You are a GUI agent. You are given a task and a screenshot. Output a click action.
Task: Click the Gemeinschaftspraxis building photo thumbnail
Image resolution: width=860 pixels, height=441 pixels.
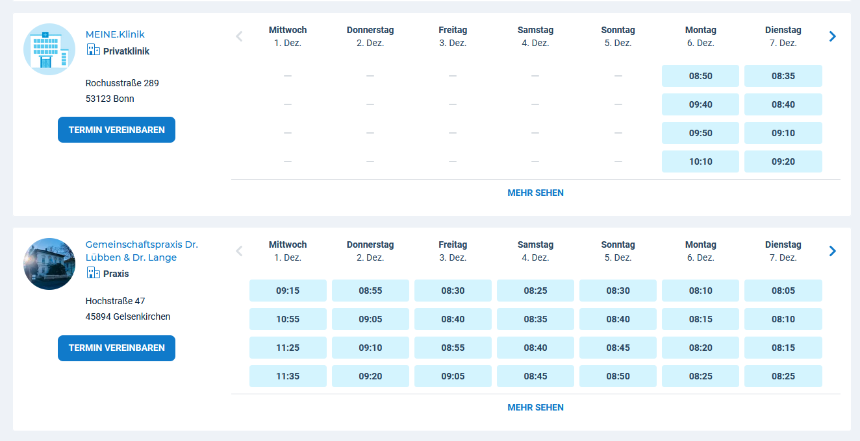pyautogui.click(x=49, y=264)
